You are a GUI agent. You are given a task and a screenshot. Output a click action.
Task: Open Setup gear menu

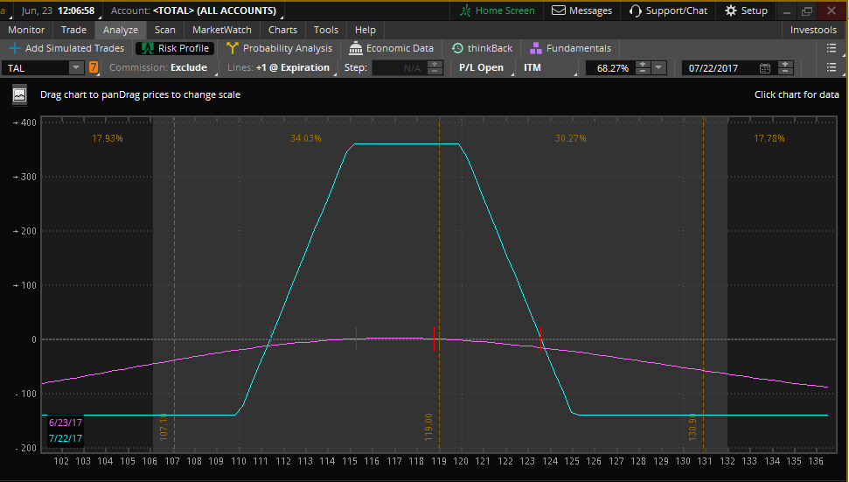pyautogui.click(x=731, y=10)
